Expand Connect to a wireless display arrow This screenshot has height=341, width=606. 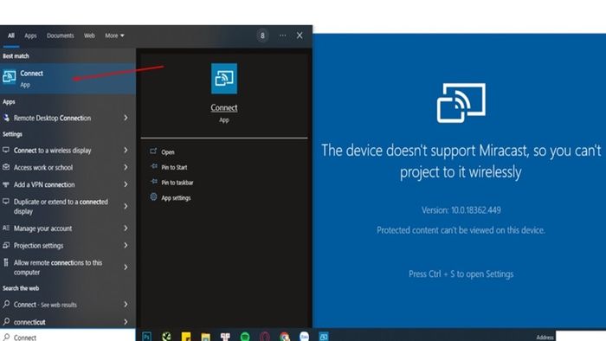pos(126,151)
